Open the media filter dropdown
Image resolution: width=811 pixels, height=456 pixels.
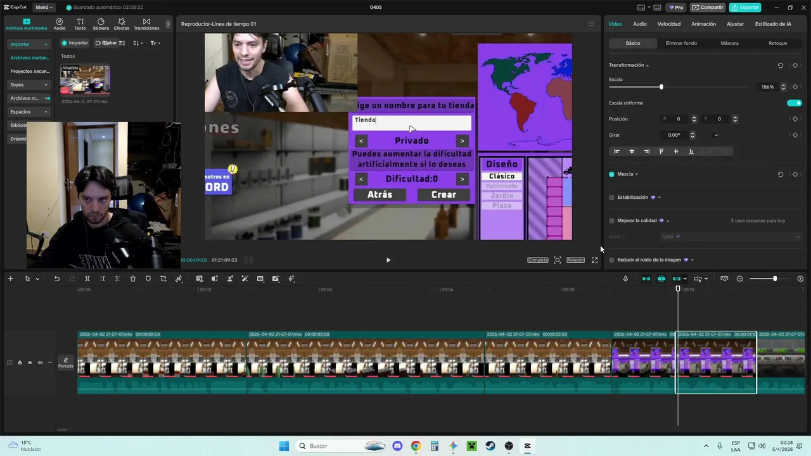pyautogui.click(x=155, y=43)
